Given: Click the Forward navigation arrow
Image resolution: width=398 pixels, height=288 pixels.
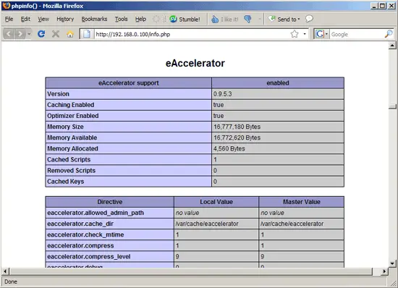Looking at the screenshot, I should tap(20, 34).
